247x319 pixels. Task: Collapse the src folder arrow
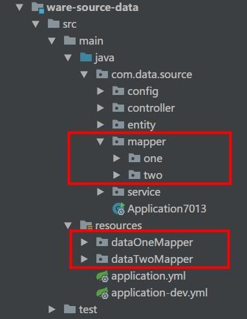tap(36, 24)
